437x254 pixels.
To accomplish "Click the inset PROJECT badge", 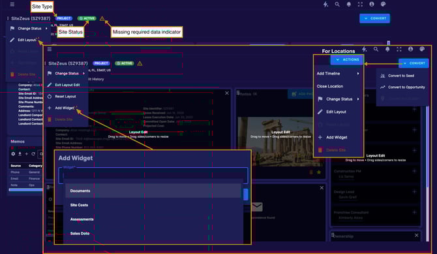I will (102, 63).
